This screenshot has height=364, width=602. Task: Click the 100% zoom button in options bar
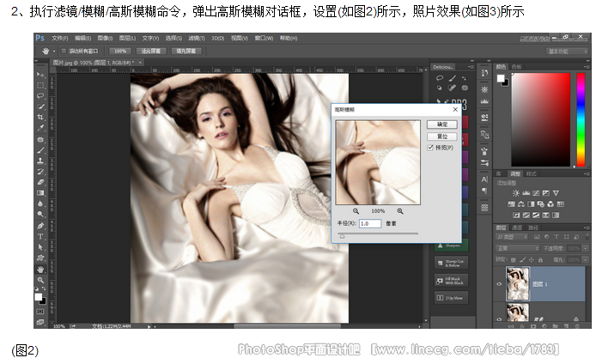click(119, 51)
